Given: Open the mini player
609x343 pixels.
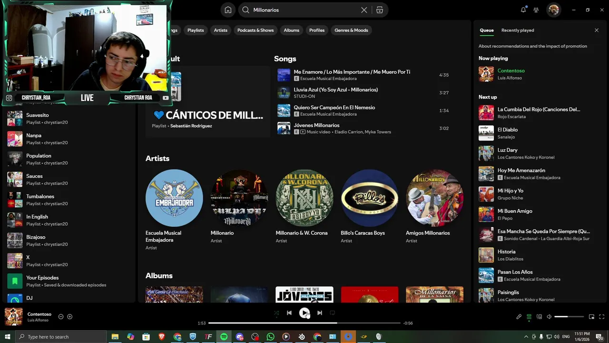Looking at the screenshot, I should tap(591, 317).
